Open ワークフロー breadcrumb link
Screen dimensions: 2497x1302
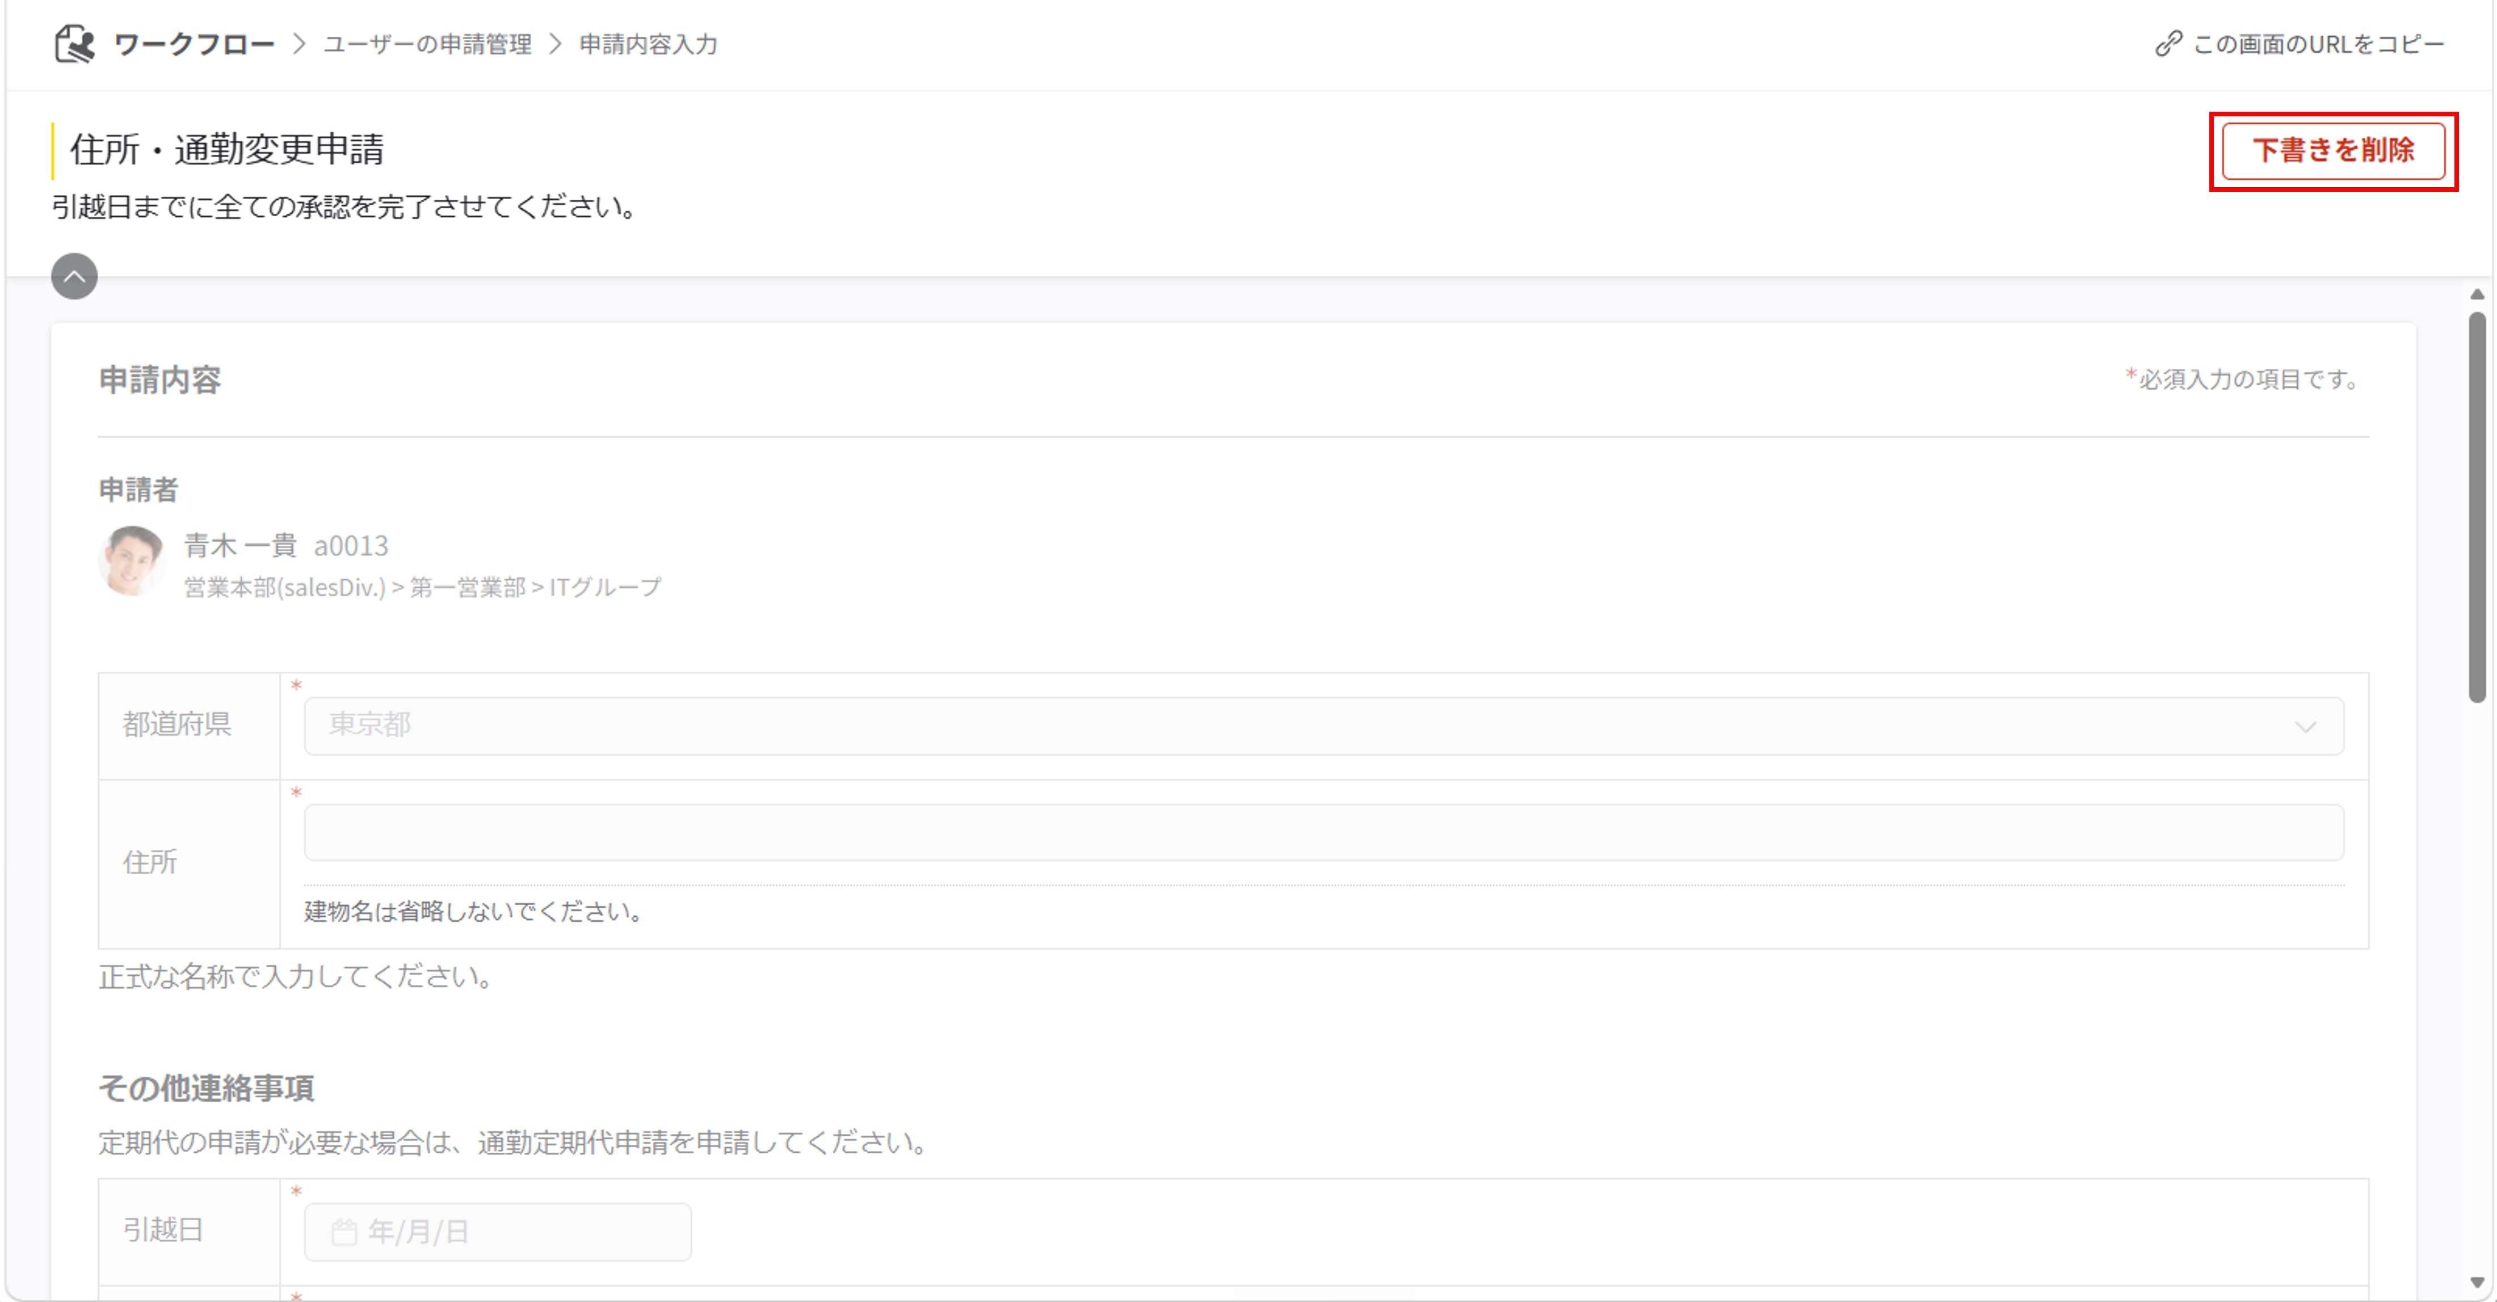[x=194, y=45]
